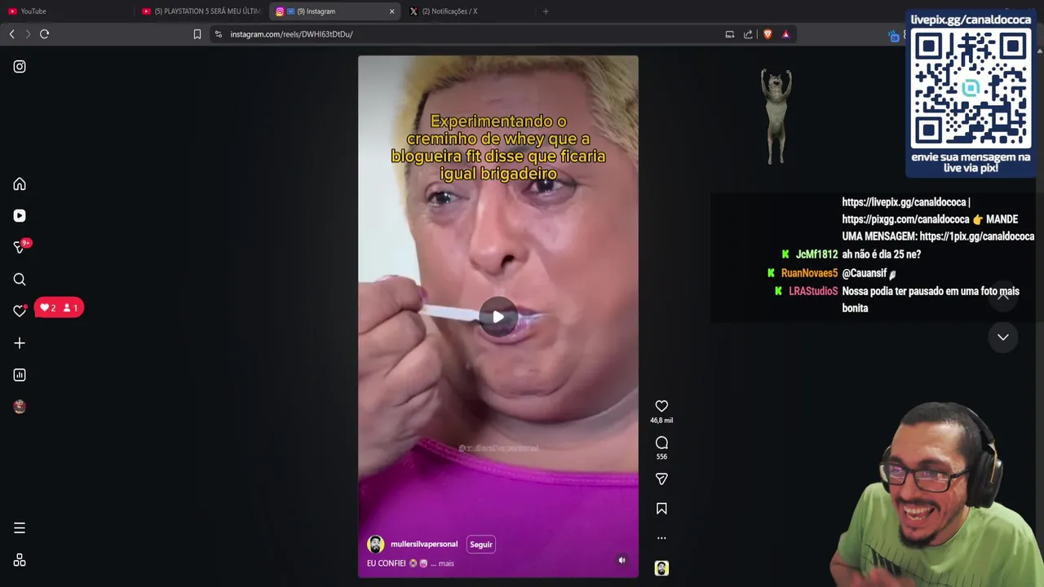Viewport: 1044px width, 587px height.
Task: Click livepix.gg/canaldococa QR code
Action: (971, 89)
